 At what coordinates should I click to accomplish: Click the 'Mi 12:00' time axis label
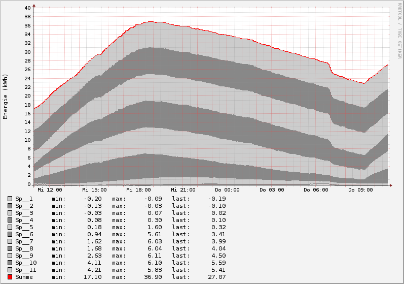(x=50, y=190)
